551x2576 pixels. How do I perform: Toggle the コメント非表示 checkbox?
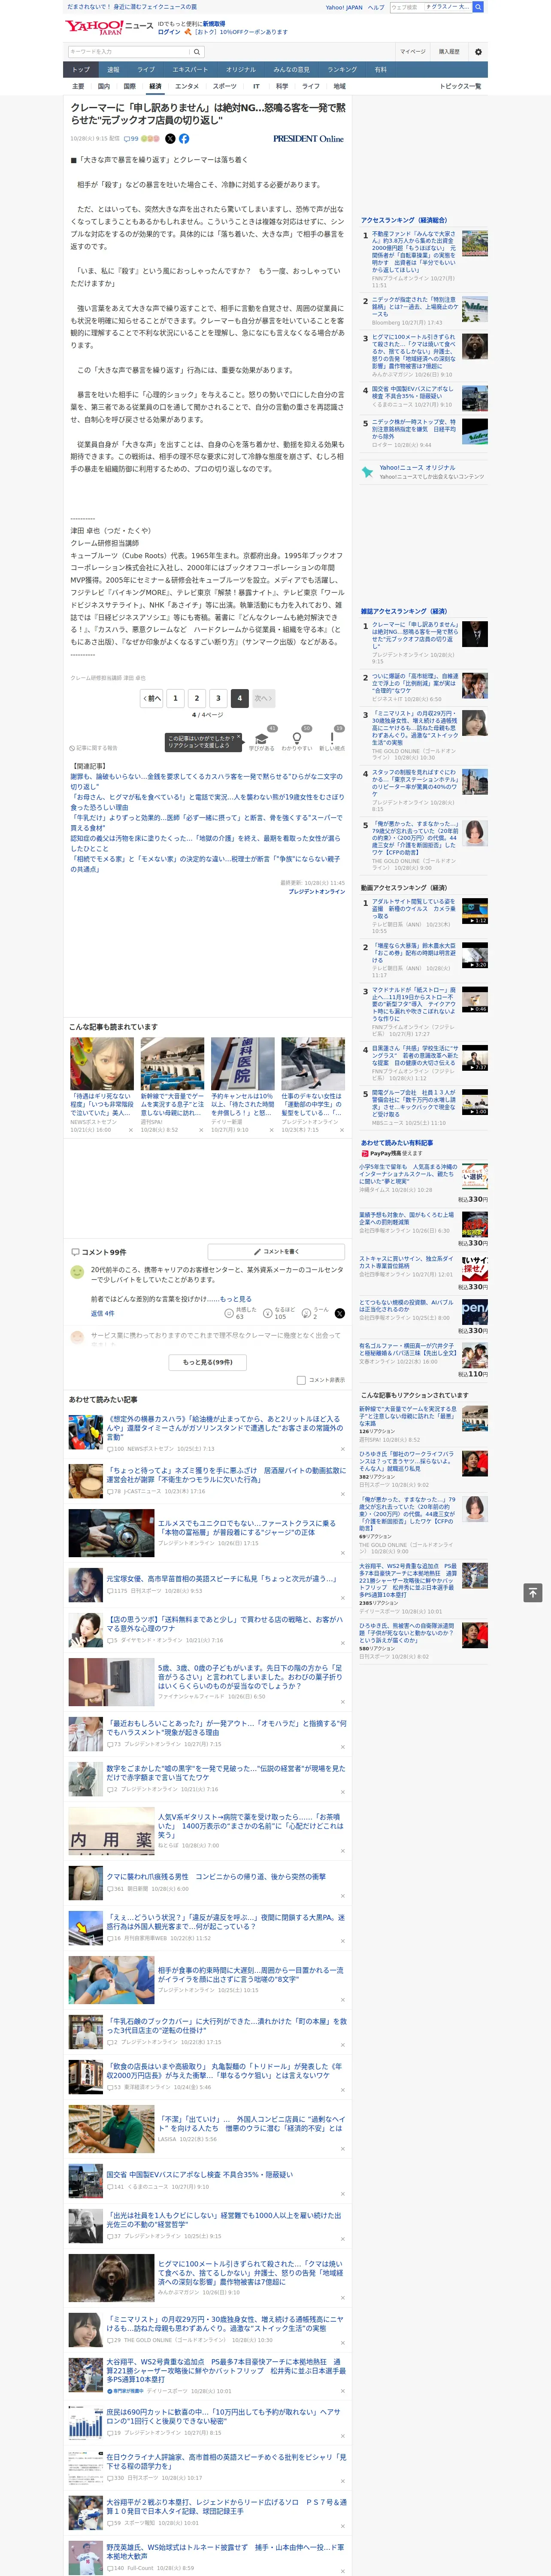(301, 1380)
